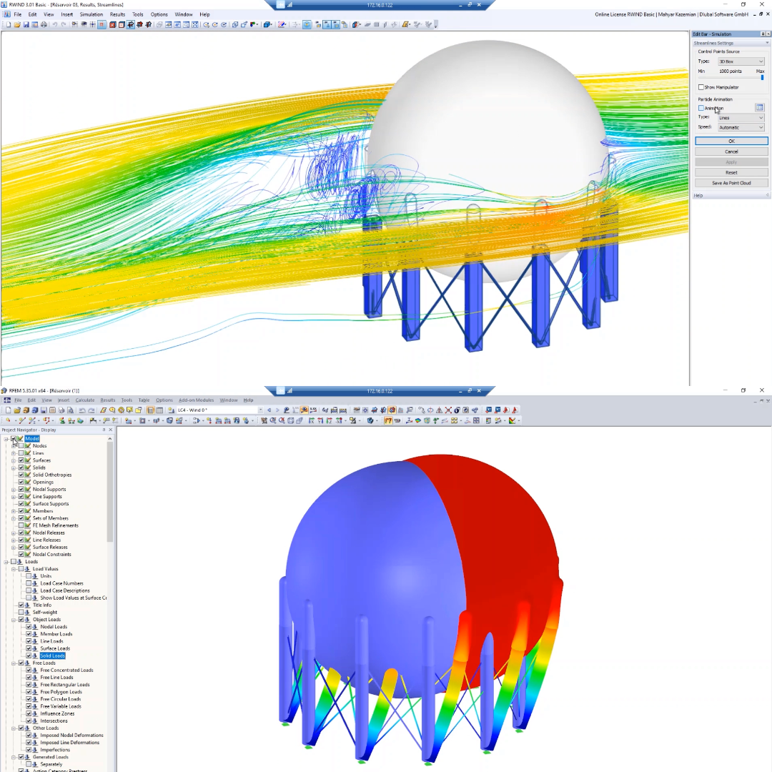Redo arrow in RWIND toolbar

[64, 24]
